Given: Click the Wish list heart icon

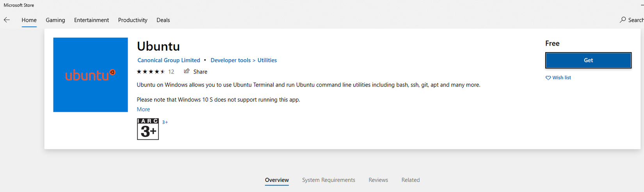Looking at the screenshot, I should [548, 78].
